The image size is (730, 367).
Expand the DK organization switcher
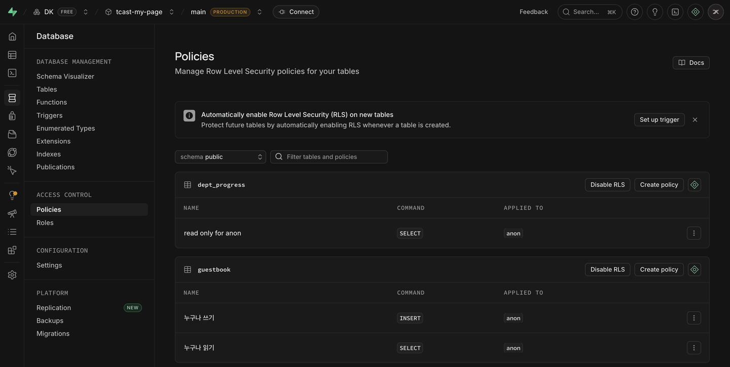pos(86,12)
